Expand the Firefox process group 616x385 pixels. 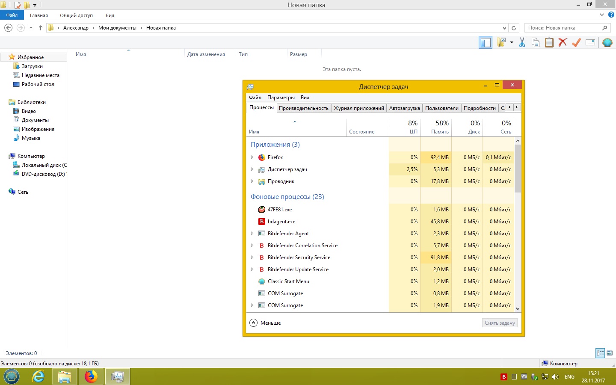pos(252,157)
